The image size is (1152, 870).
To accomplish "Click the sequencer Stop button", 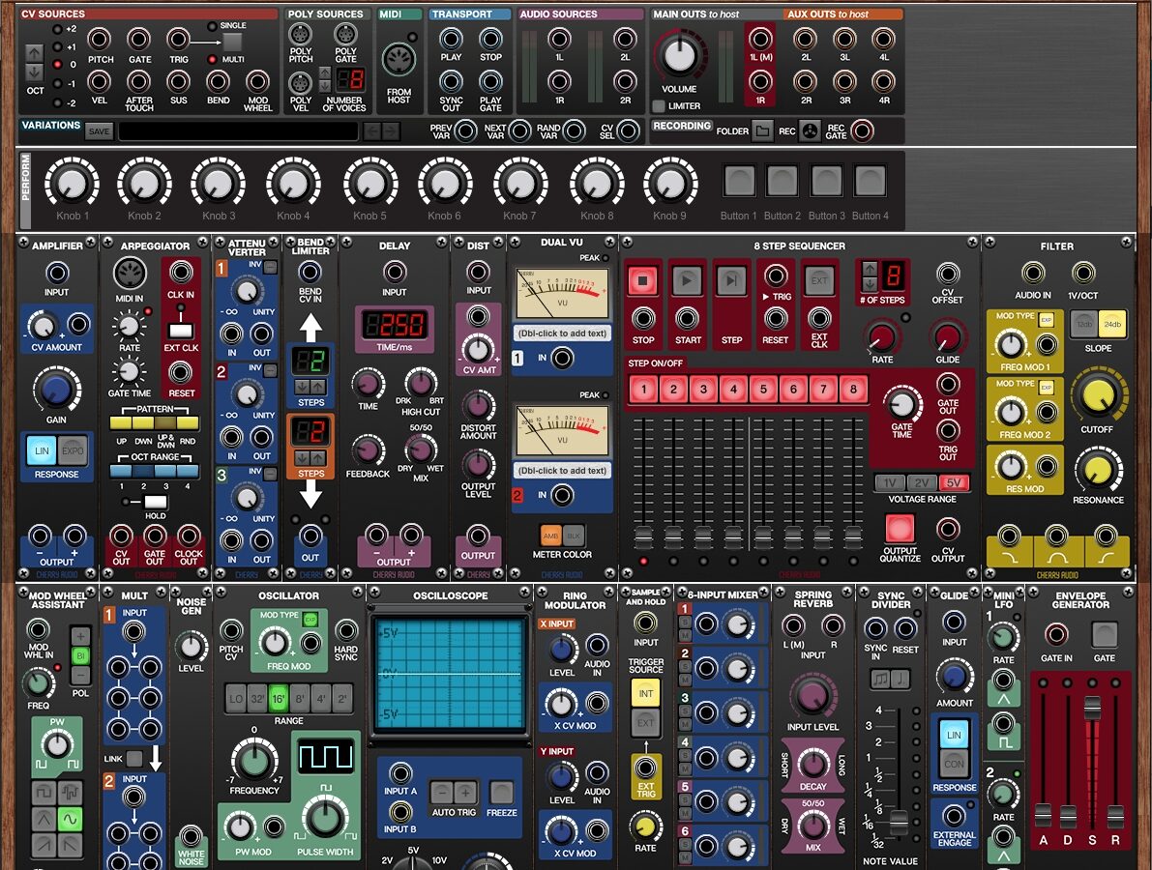I will 643,281.
